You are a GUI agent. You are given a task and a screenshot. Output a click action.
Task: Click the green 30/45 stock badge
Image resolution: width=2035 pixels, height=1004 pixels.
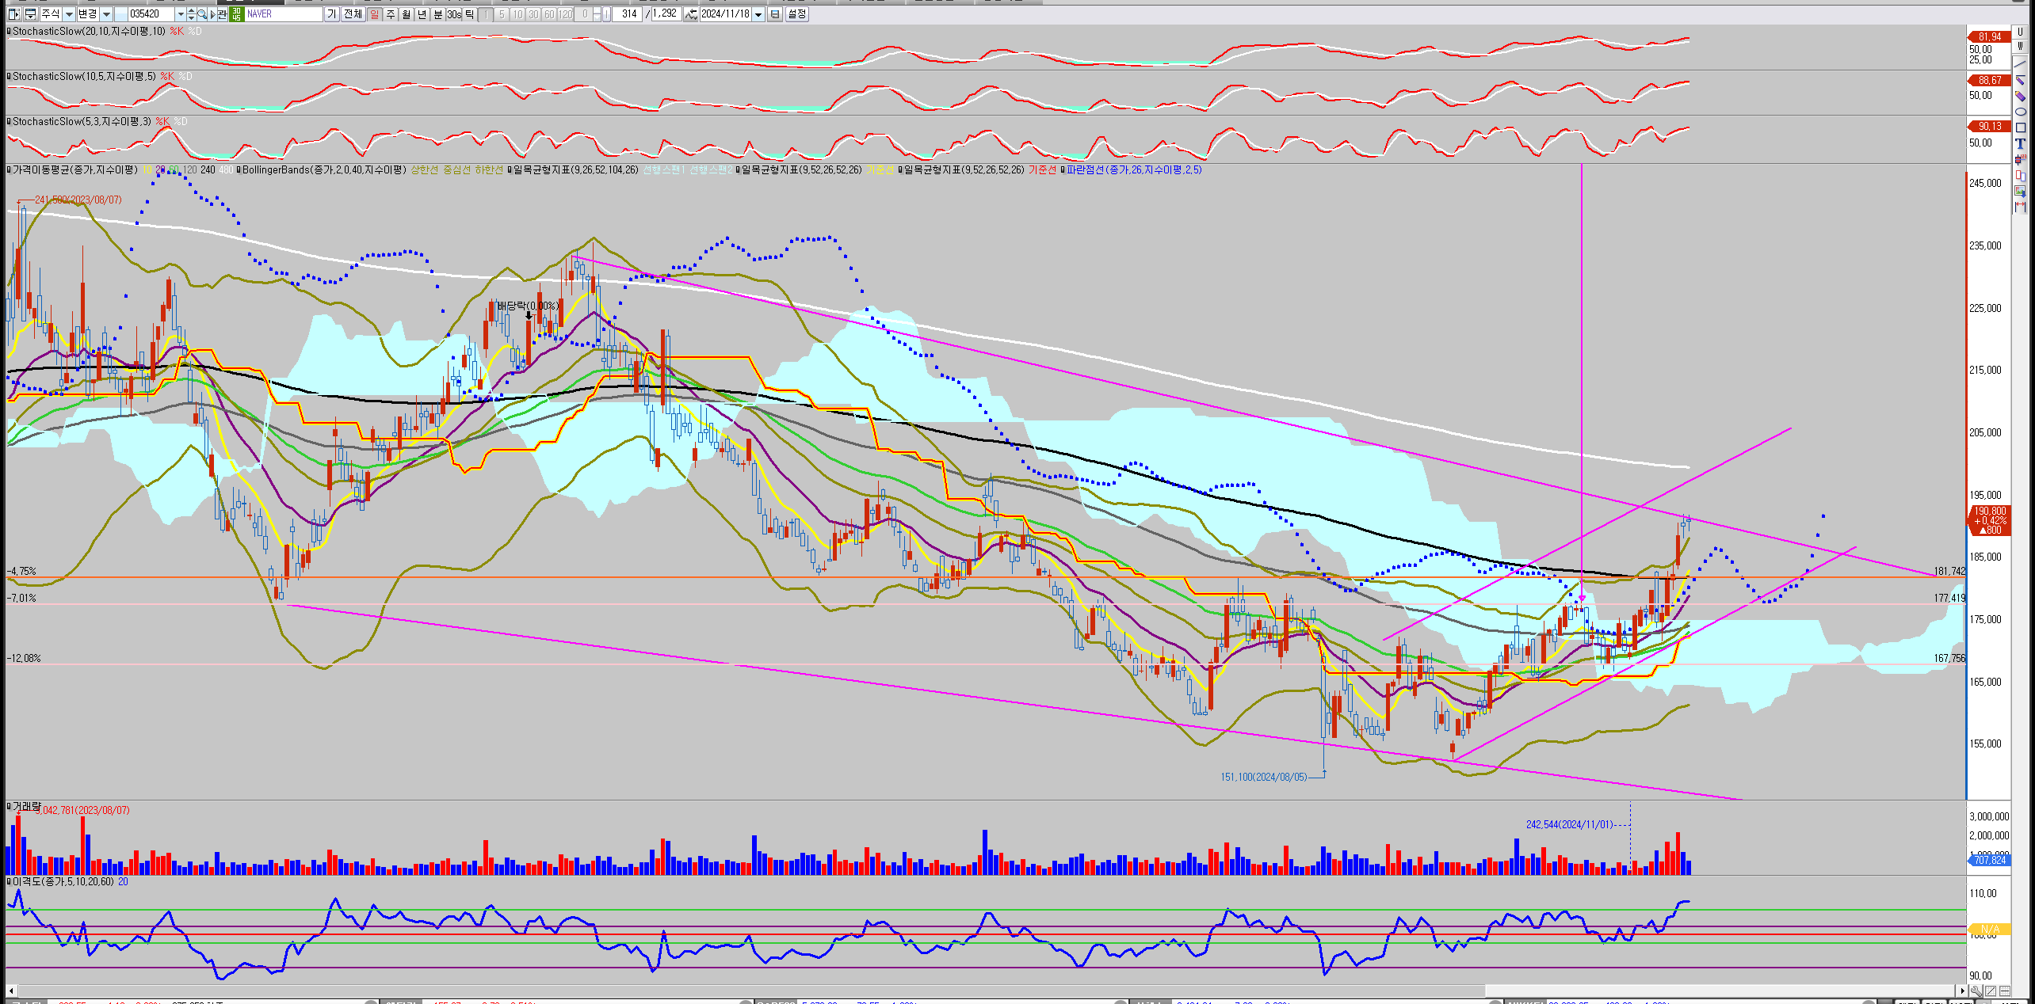[236, 14]
